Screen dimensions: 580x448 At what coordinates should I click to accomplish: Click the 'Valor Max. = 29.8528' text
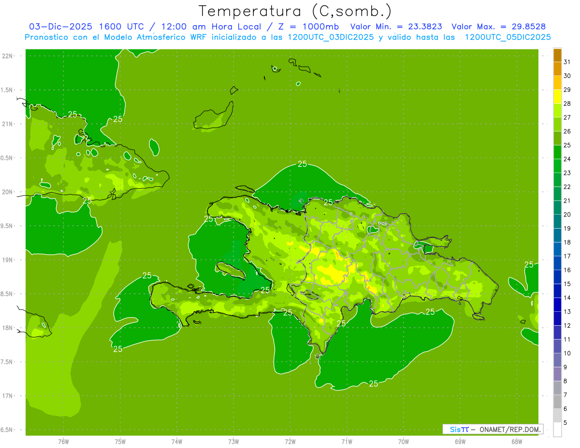pyautogui.click(x=499, y=27)
